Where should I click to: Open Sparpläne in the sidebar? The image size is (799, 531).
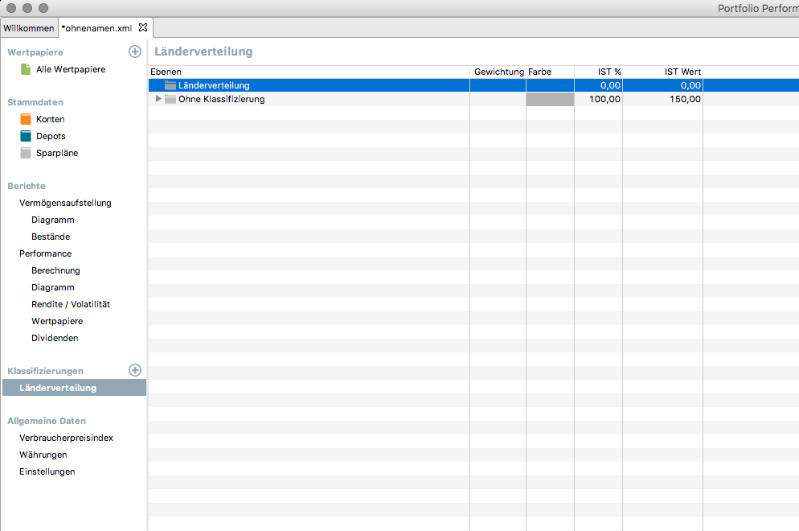point(57,153)
